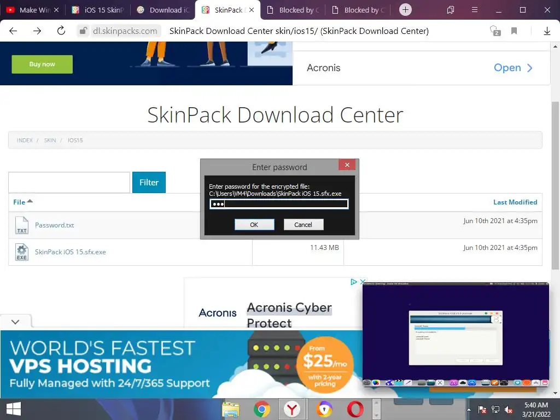
Task: Add a new browser tab
Action: [x=405, y=10]
